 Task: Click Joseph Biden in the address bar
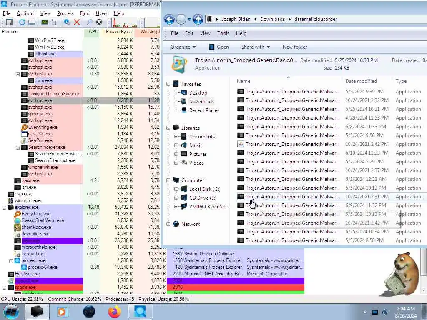pos(236,19)
